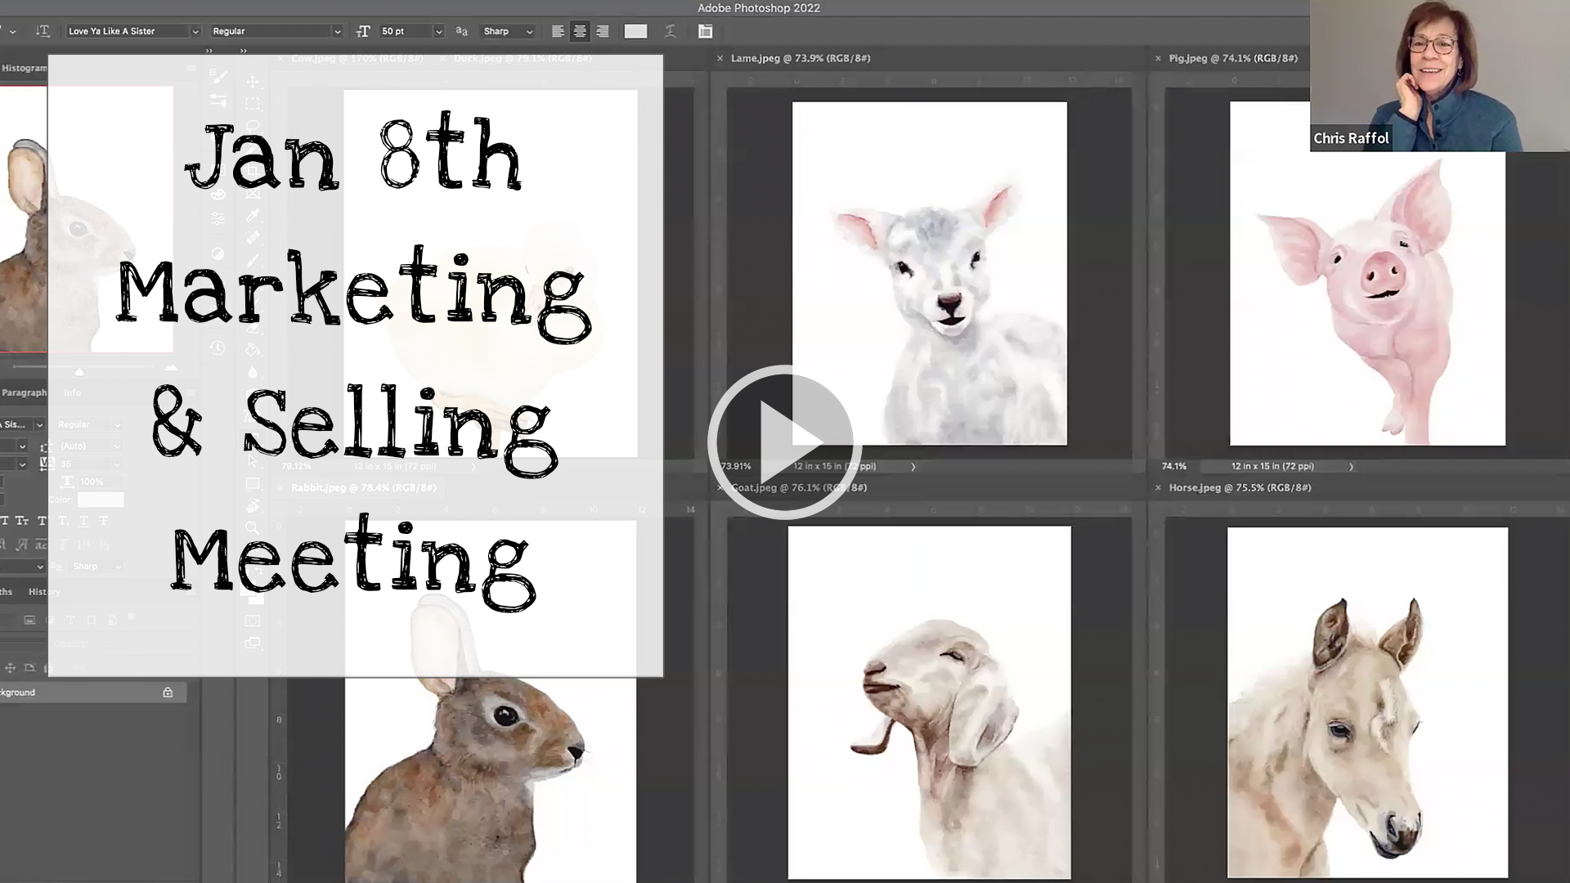
Task: Click the Background layer lock icon
Action: coord(168,693)
